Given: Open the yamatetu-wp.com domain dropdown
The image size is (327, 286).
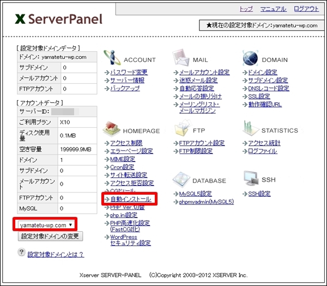Looking at the screenshot, I should (45, 225).
